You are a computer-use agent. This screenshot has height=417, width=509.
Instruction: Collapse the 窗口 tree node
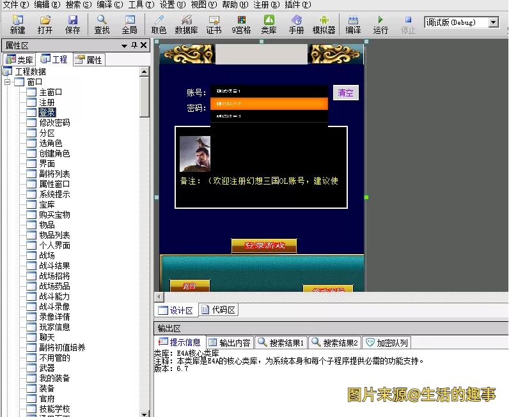(7, 82)
